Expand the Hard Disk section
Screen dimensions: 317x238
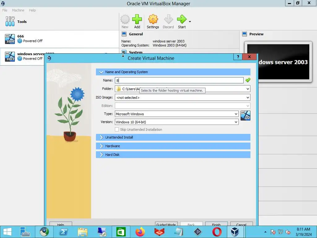(x=173, y=155)
